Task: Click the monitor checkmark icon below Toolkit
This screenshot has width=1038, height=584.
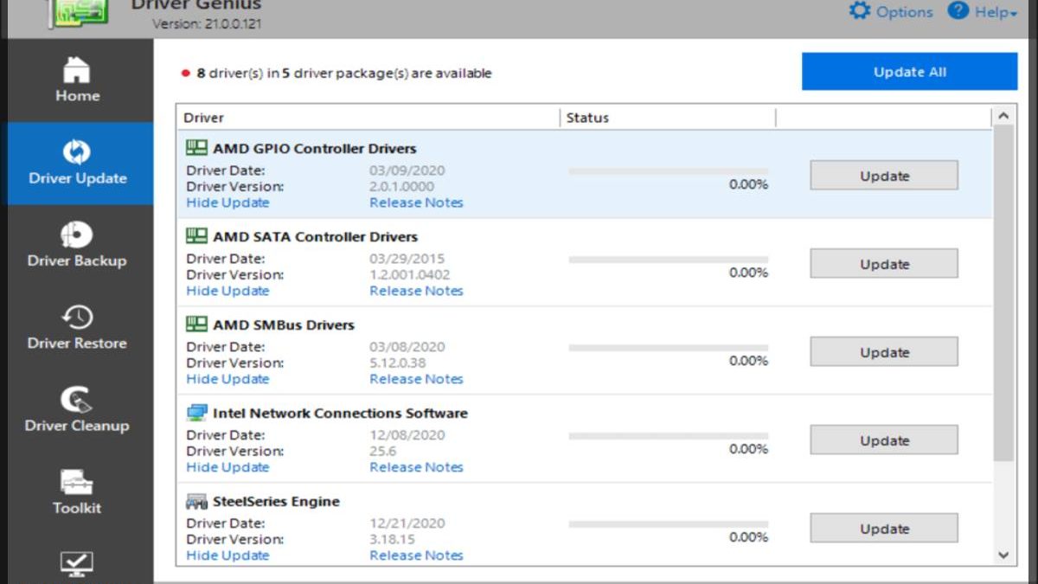Action: pos(77,564)
